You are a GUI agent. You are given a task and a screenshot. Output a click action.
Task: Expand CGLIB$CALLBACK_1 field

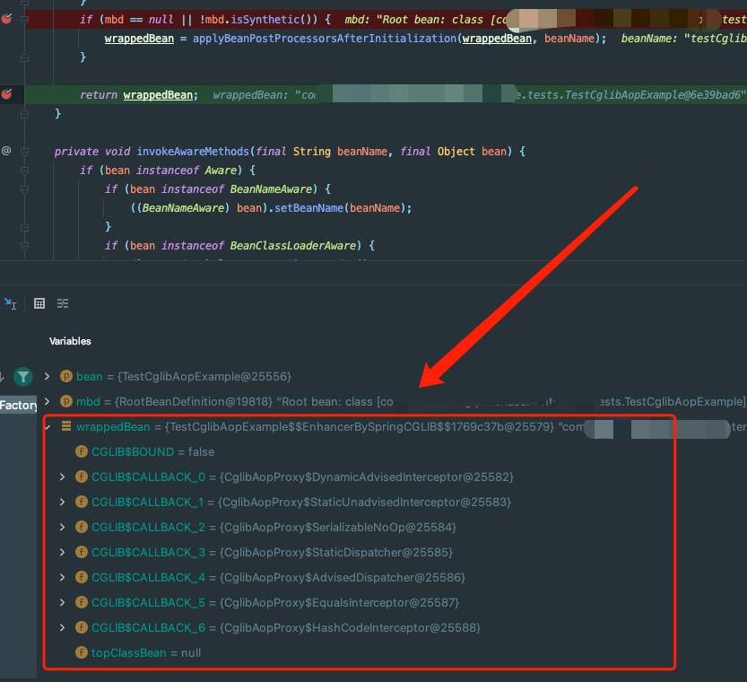(x=62, y=502)
